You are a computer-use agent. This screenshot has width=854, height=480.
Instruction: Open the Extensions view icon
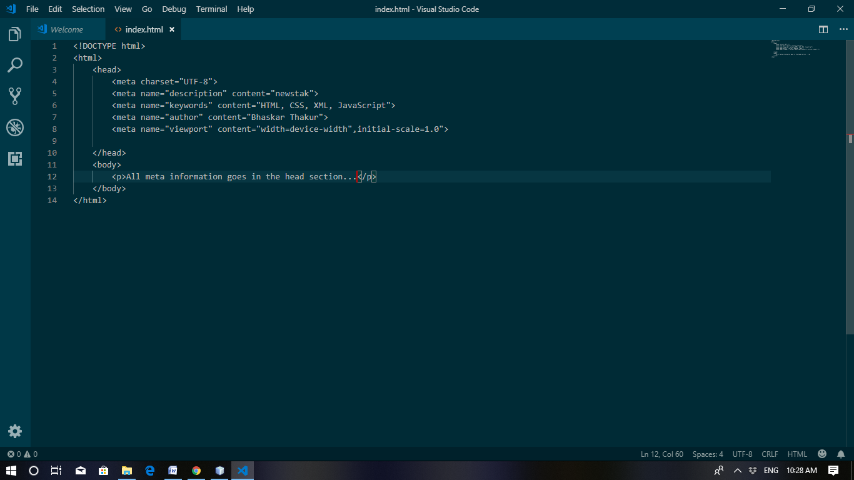(x=14, y=159)
